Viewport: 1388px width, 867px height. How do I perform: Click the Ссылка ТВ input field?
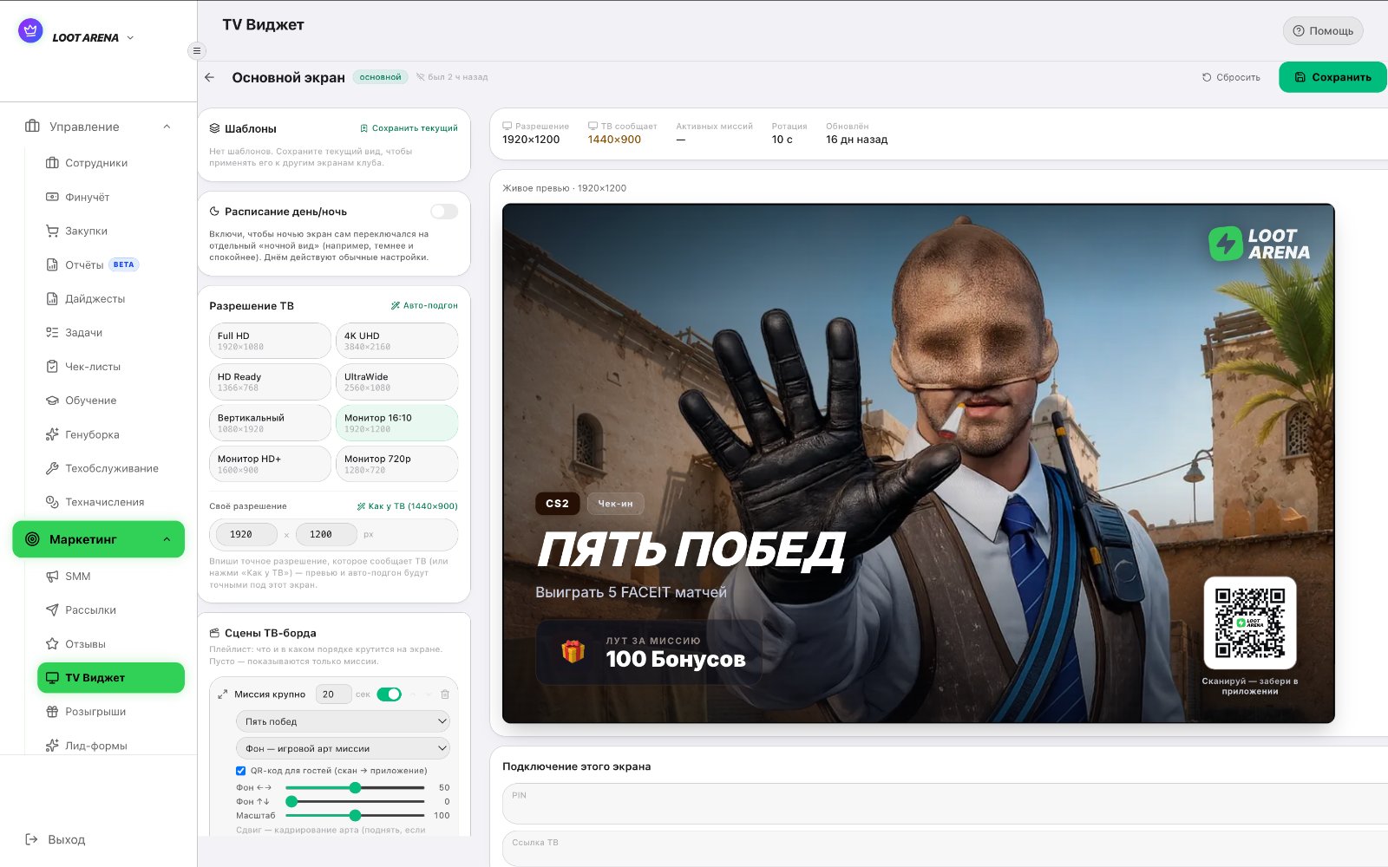946,850
